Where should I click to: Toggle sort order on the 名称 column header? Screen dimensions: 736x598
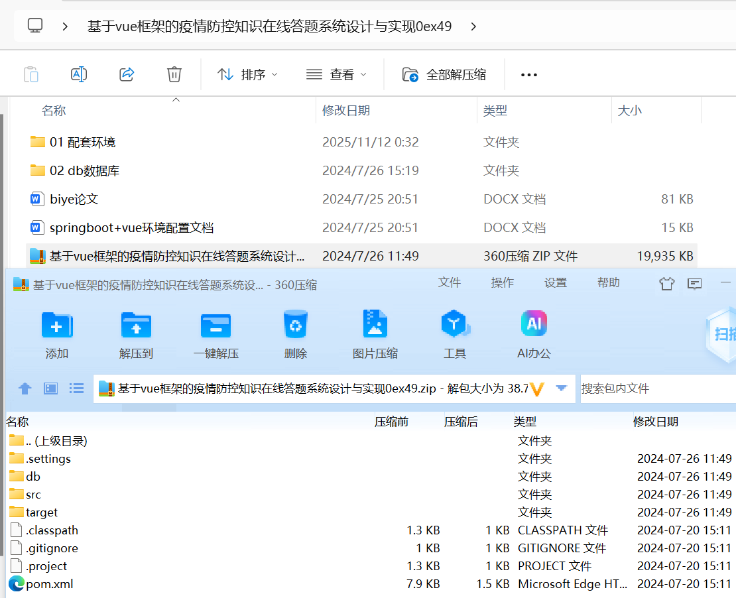pos(53,110)
